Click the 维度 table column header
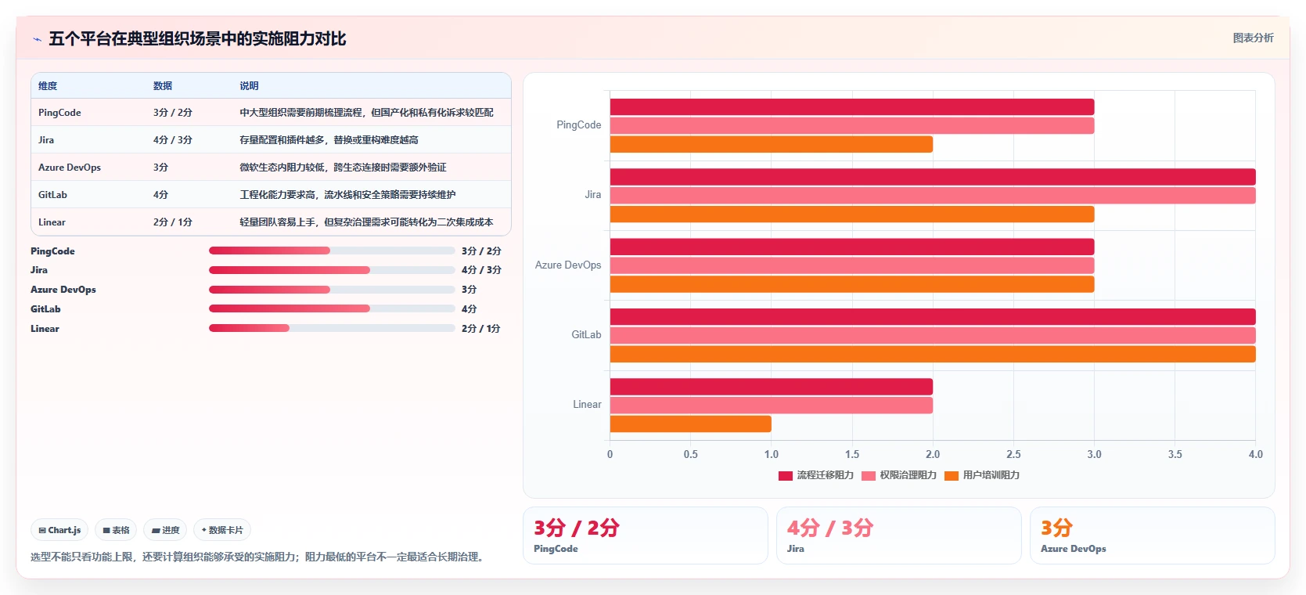Viewport: 1306px width, 595px height. coord(48,86)
